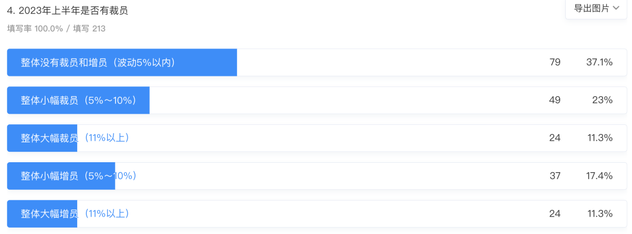Click the 填写 213 response count

(x=89, y=29)
